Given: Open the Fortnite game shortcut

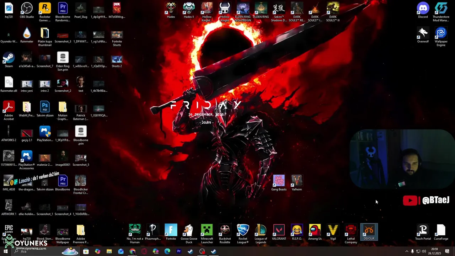Looking at the screenshot, I should [171, 232].
